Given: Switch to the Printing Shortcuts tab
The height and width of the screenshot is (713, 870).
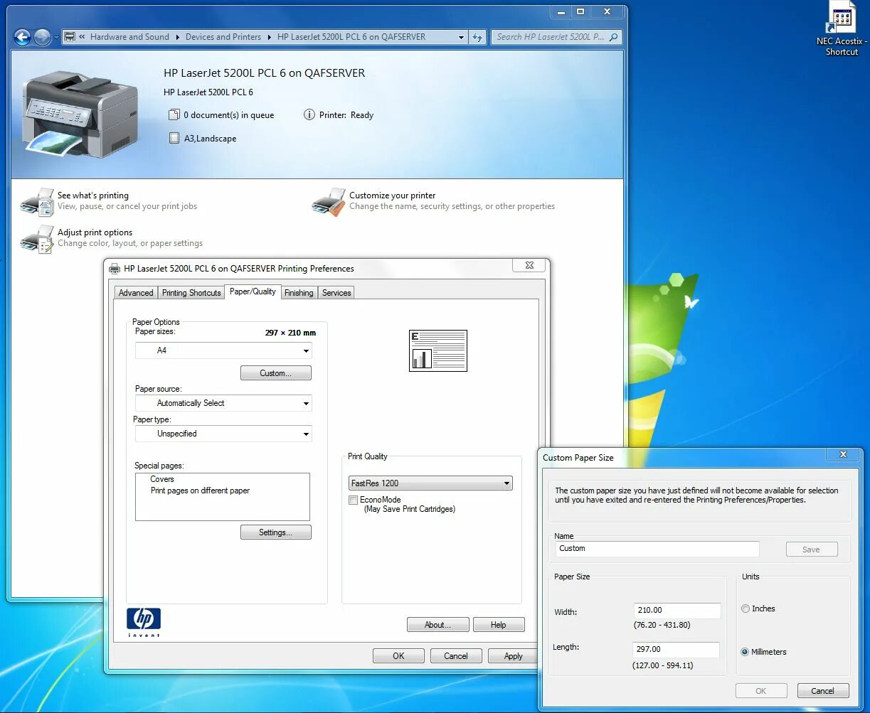Looking at the screenshot, I should [191, 293].
